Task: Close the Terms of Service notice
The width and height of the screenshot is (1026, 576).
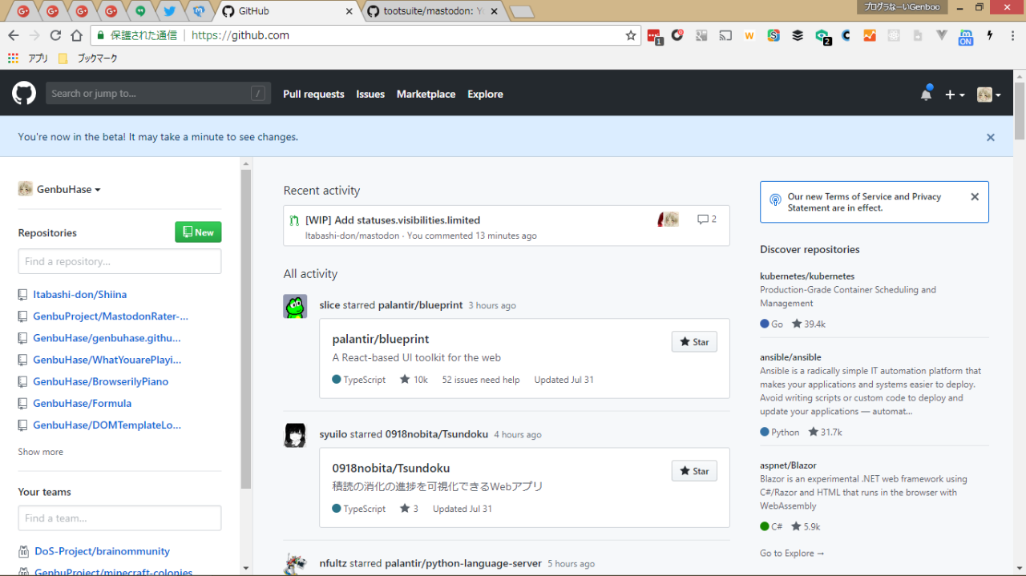Action: (x=974, y=197)
